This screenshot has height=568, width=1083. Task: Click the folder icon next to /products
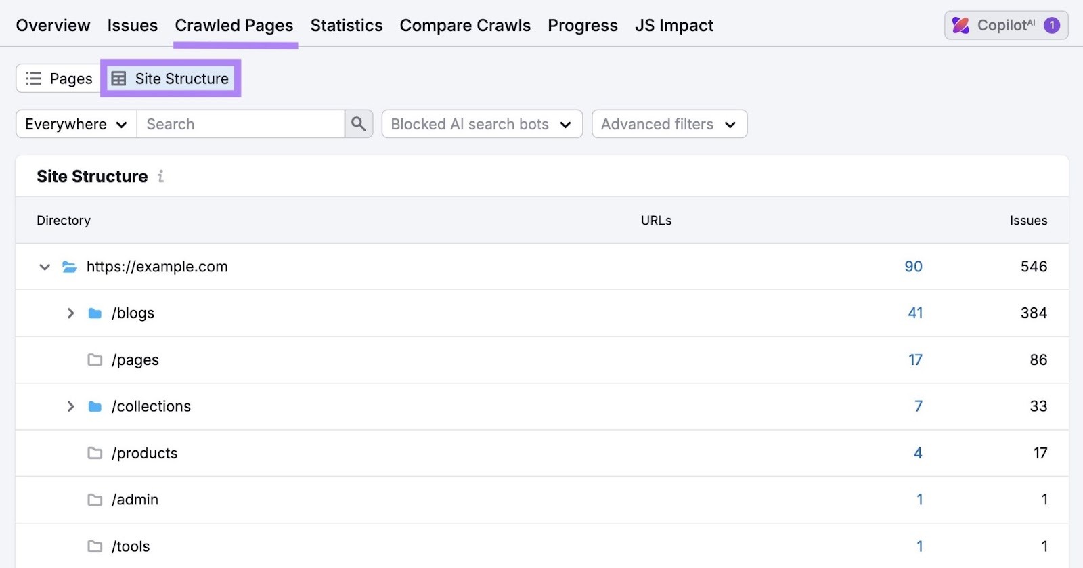[x=95, y=453]
